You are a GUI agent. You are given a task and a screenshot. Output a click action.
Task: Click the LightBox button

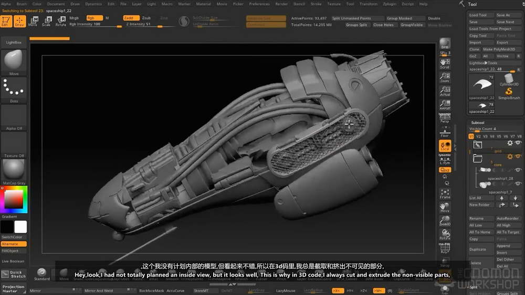click(x=14, y=42)
